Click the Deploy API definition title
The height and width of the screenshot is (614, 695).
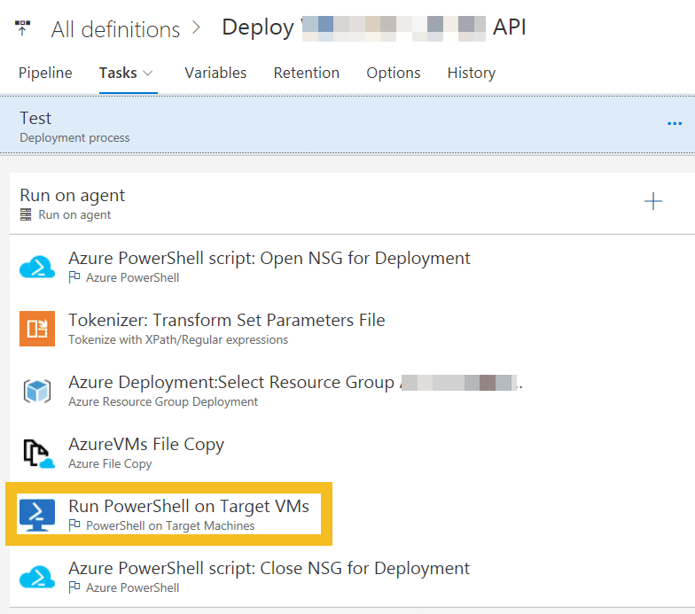click(374, 28)
